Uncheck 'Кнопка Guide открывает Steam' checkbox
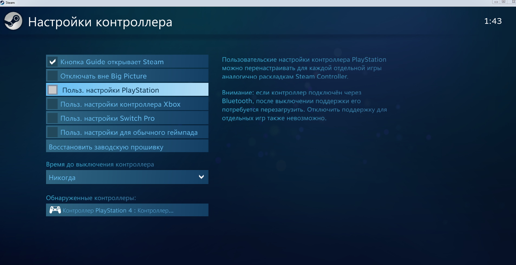The image size is (516, 265). [x=53, y=62]
